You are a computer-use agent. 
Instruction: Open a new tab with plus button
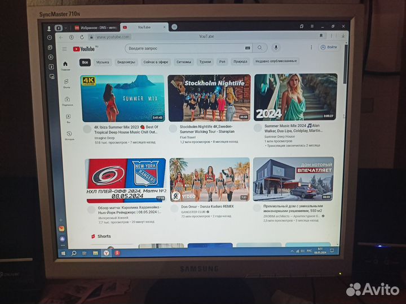click(174, 26)
